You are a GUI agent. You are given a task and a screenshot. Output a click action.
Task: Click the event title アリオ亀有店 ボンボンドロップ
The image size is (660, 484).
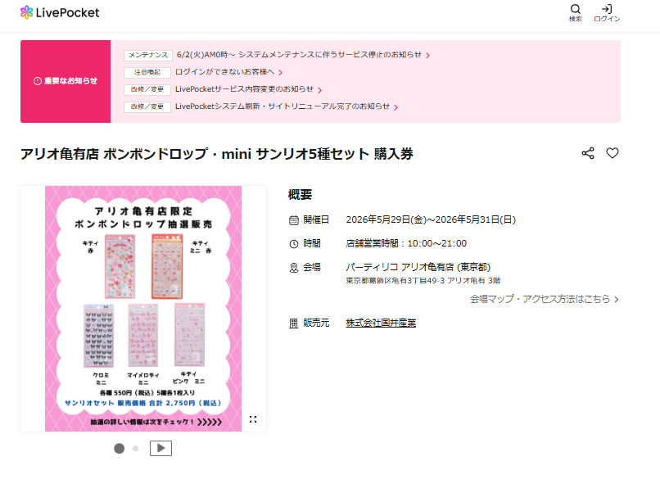[x=114, y=154]
